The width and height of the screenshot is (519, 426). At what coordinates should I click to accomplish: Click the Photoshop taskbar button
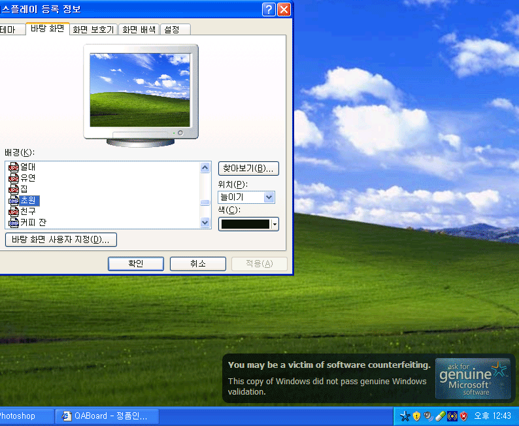click(x=27, y=416)
